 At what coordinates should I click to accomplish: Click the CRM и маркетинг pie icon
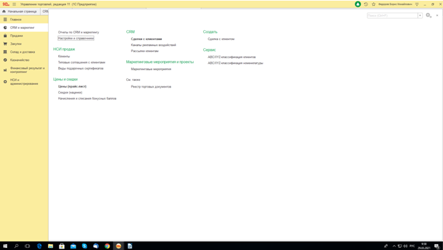5,27
